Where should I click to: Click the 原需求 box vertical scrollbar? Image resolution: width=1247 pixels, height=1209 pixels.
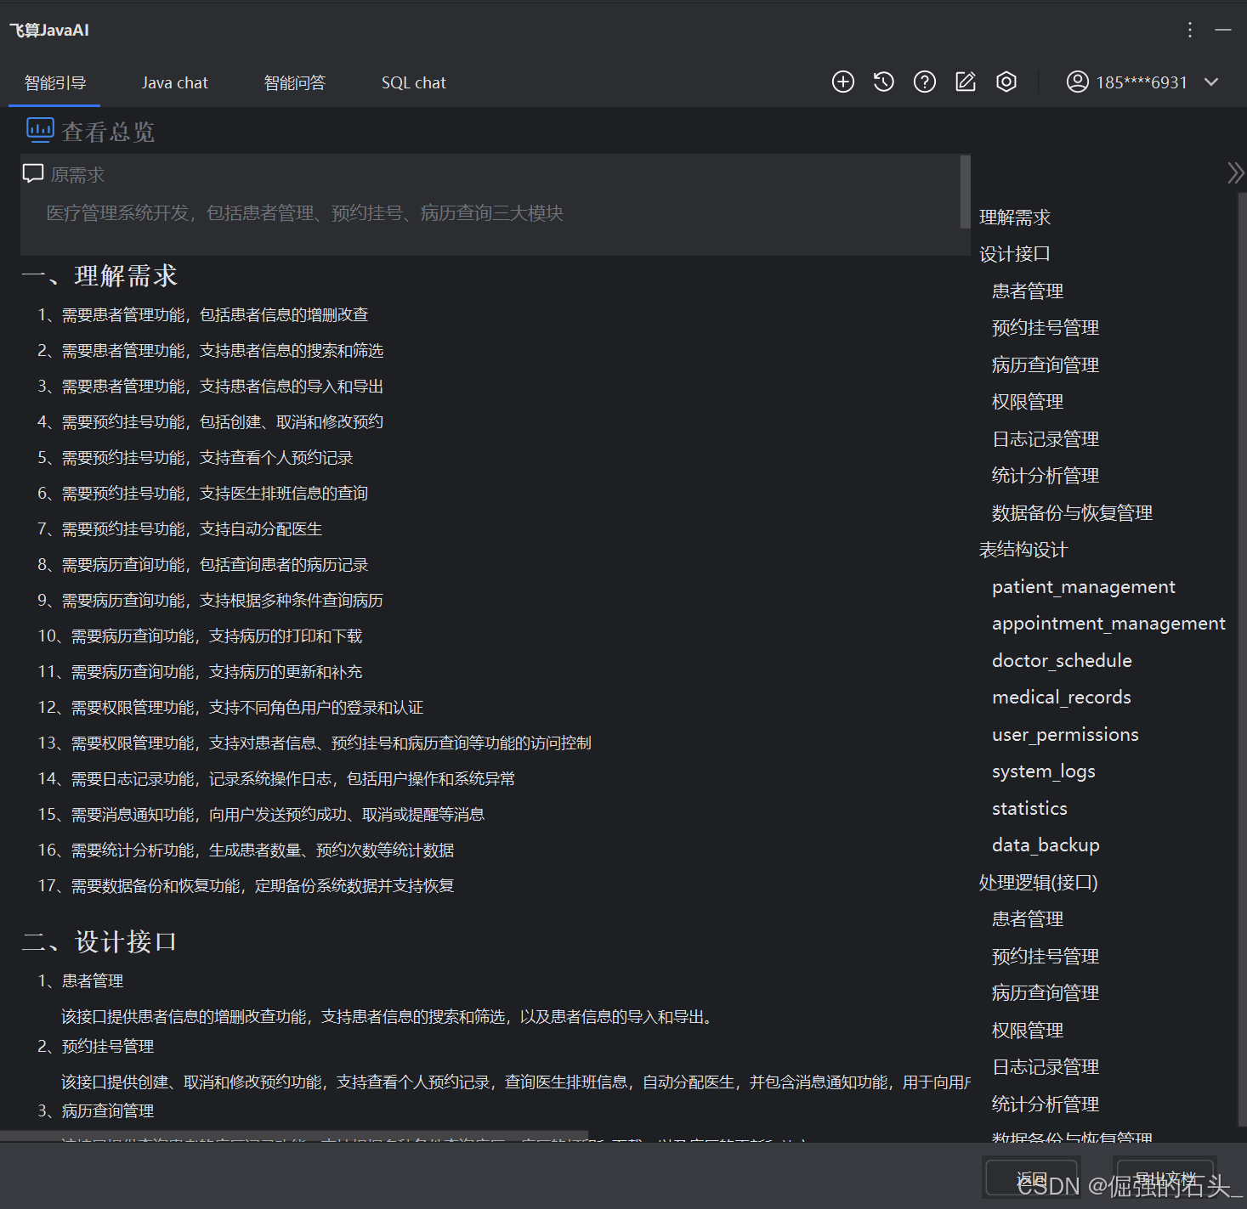(x=965, y=192)
